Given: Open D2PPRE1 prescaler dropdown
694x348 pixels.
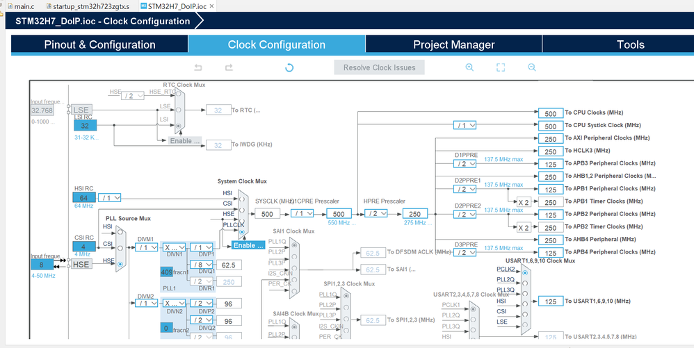Looking at the screenshot, I should pyautogui.click(x=465, y=189).
